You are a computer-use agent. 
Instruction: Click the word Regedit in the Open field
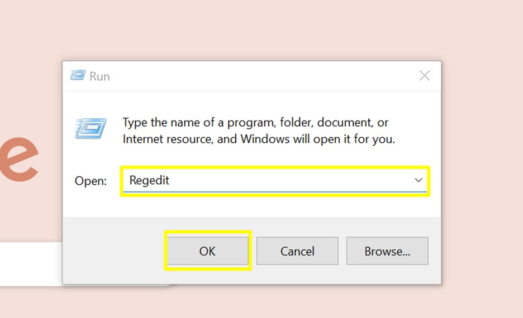tap(149, 180)
